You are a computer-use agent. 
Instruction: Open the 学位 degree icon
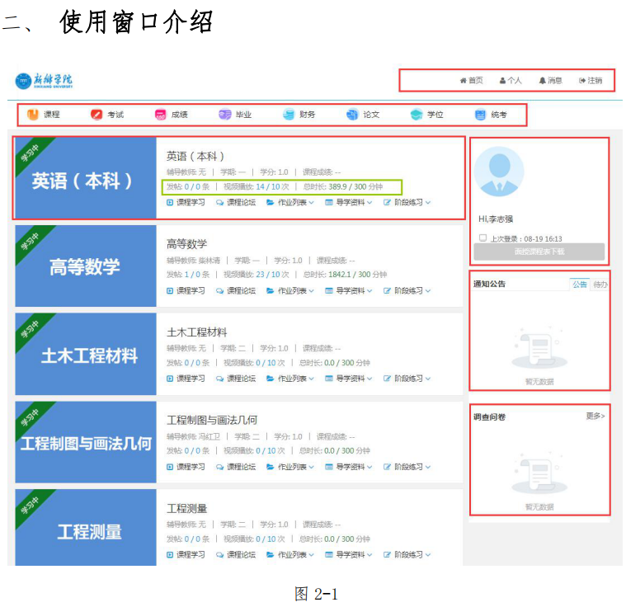point(417,115)
